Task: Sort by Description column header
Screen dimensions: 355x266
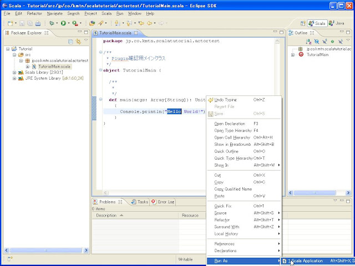Action: tap(106, 215)
